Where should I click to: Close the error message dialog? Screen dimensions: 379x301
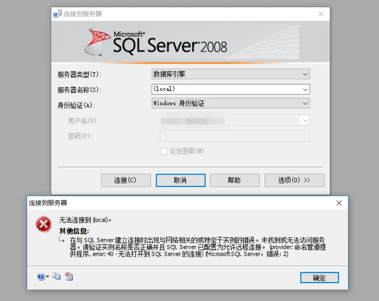point(339,203)
